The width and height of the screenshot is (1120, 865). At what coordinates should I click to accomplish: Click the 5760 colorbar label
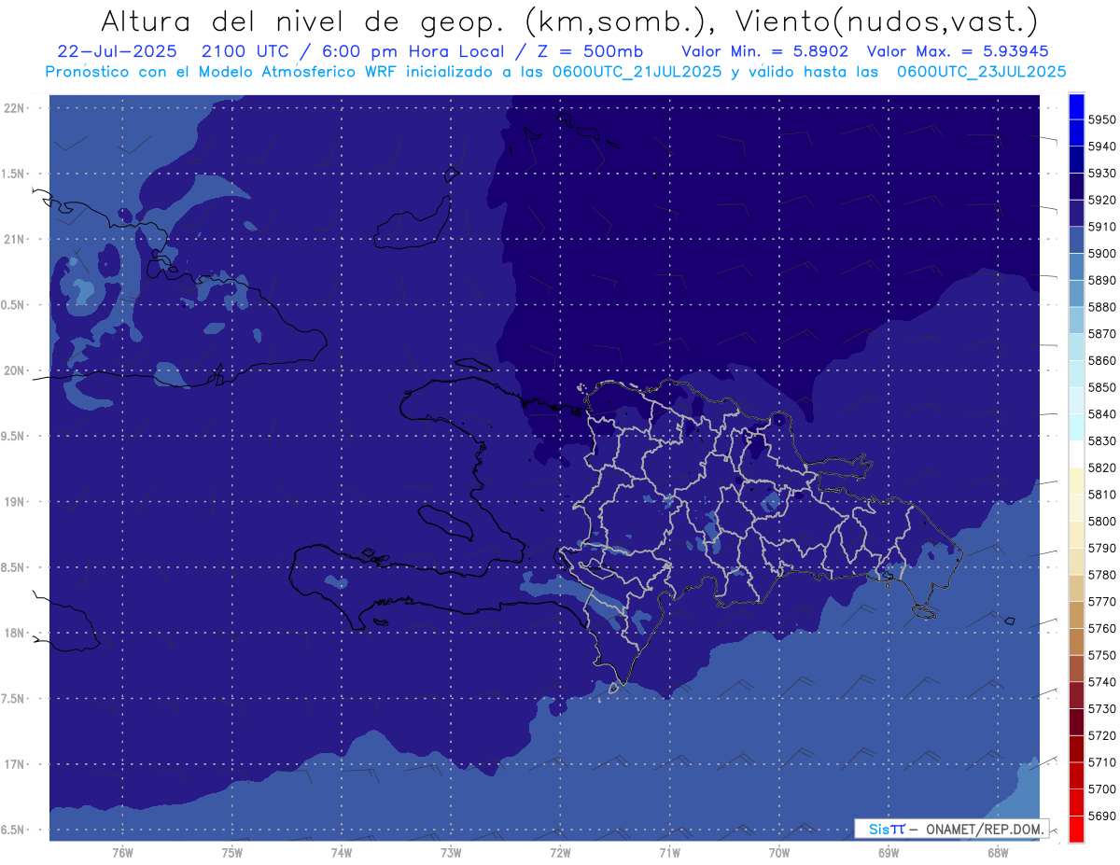click(1101, 629)
